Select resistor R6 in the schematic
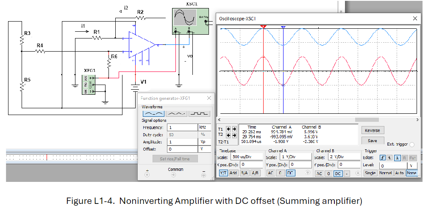Screen dimensions: 431x206 point(109,63)
